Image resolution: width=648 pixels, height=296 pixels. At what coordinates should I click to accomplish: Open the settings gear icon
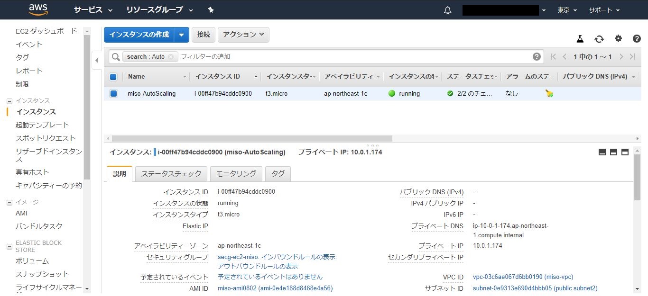click(x=618, y=39)
